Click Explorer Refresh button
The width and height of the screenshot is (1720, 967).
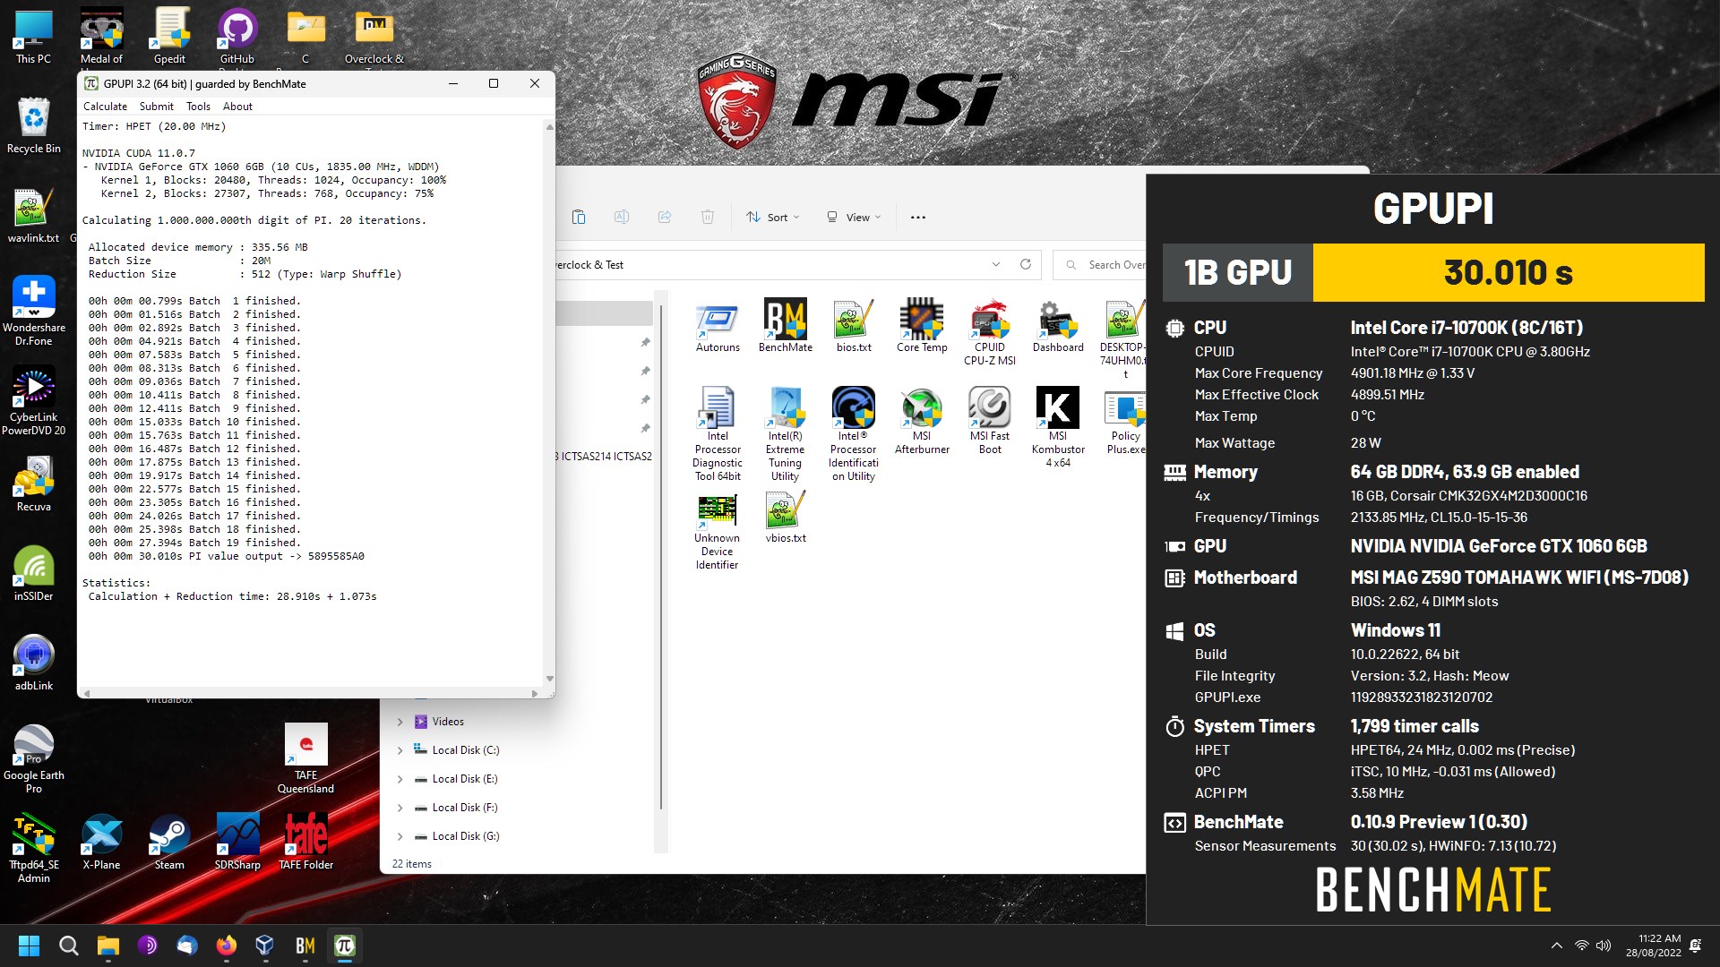(1026, 264)
